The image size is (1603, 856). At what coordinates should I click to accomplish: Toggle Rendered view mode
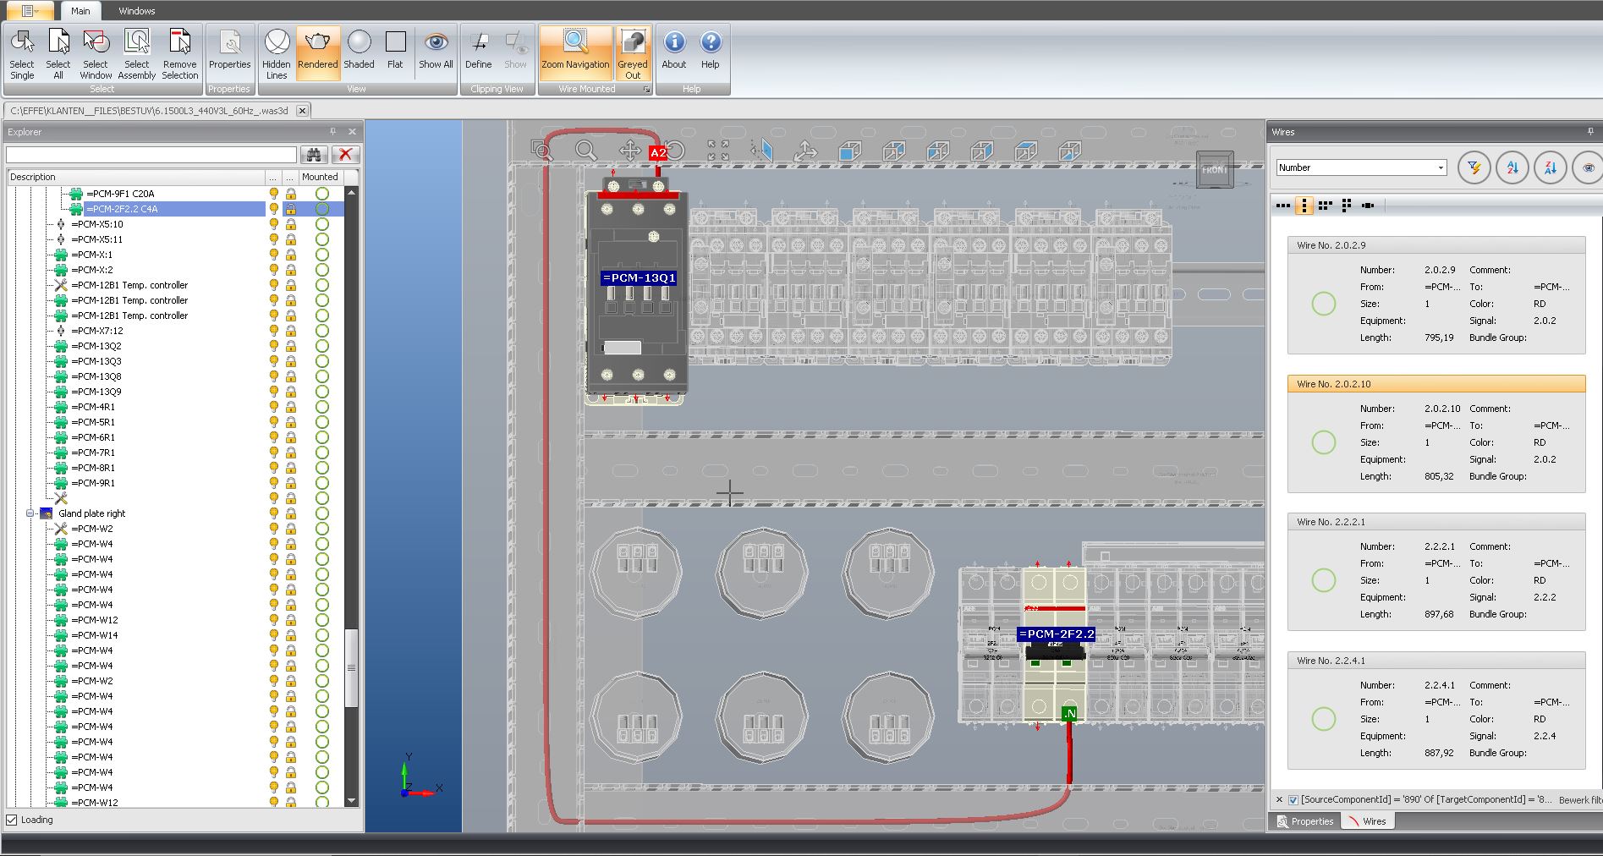click(318, 54)
